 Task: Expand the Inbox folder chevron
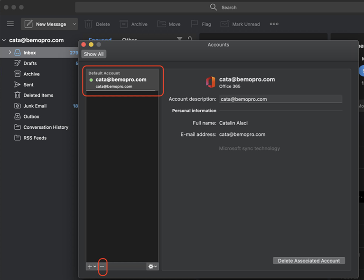(x=10, y=52)
